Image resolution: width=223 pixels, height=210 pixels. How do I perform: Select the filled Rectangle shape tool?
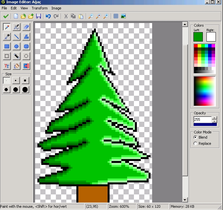pyautogui.click(x=7, y=46)
